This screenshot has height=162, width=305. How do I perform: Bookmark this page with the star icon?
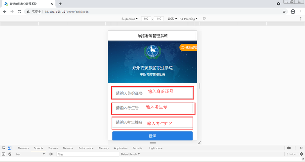(284, 12)
